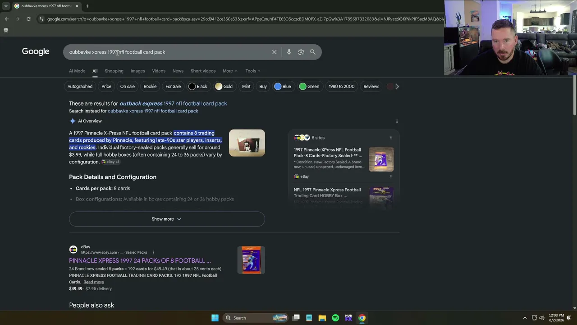This screenshot has height=325, width=577.
Task: Open the Short videos tab
Action: 203,71
